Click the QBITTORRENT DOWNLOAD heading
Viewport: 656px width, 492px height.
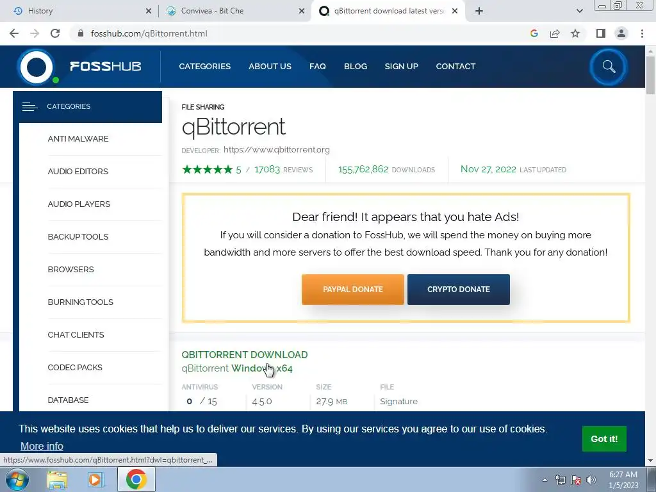[244, 355]
